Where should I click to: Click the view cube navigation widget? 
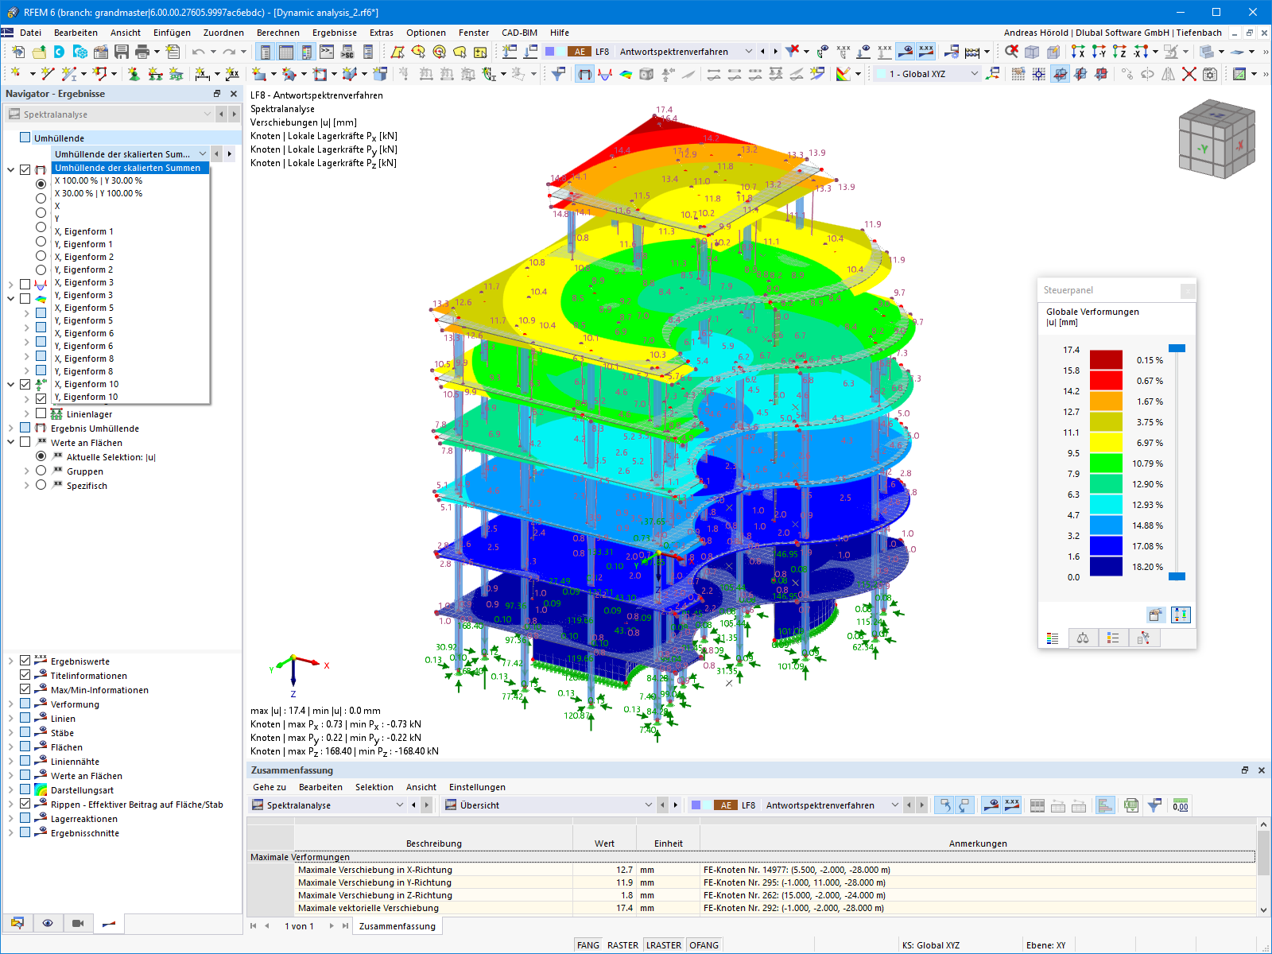[1216, 138]
